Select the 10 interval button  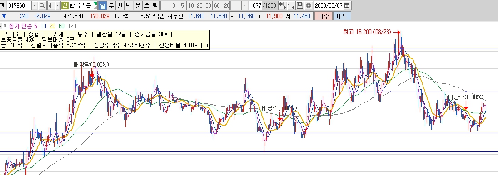point(191,5)
